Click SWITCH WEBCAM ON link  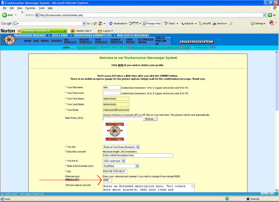(x=161, y=41)
